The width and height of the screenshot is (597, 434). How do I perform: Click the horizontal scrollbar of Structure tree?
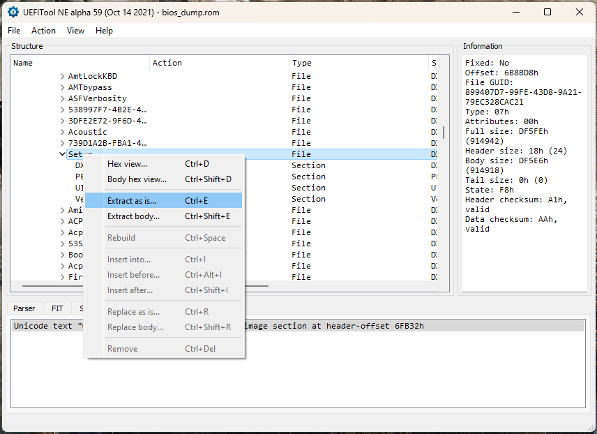[144, 286]
